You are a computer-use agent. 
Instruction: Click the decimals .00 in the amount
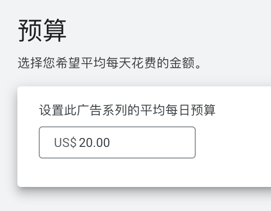click(101, 143)
